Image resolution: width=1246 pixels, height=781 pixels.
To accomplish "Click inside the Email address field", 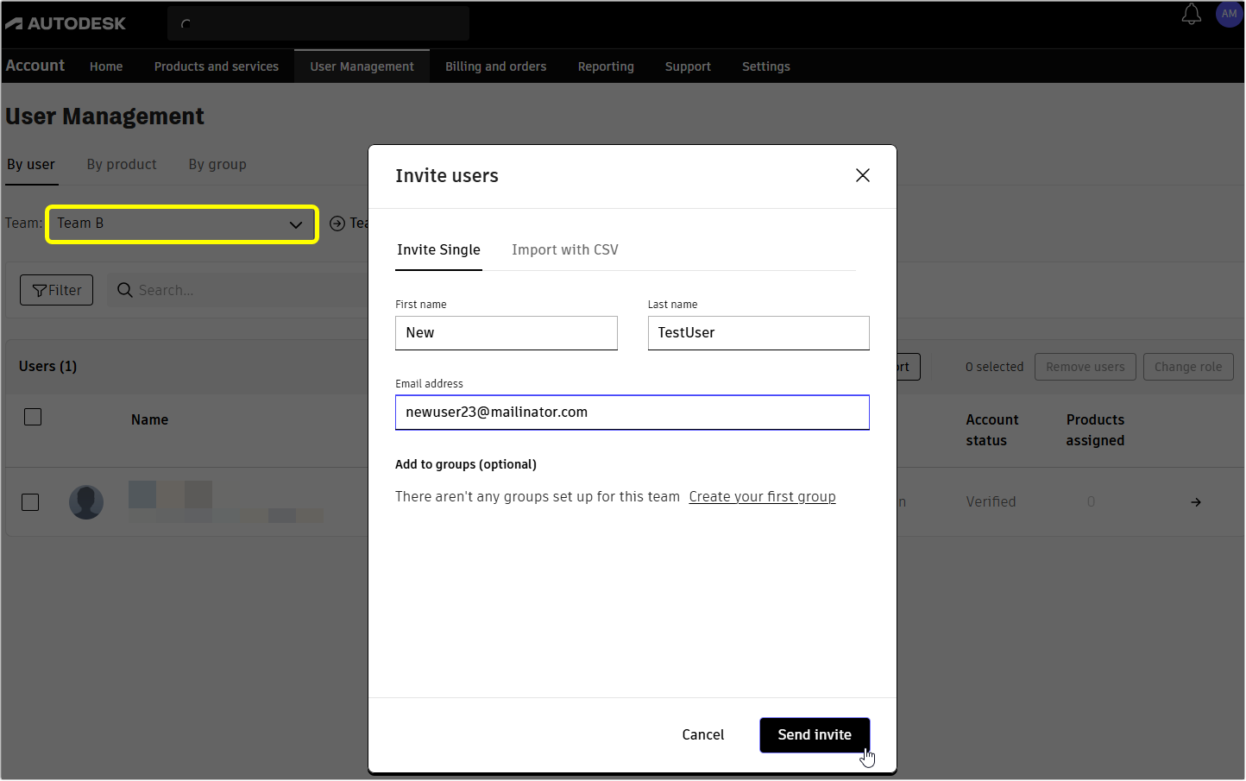I will click(x=632, y=413).
